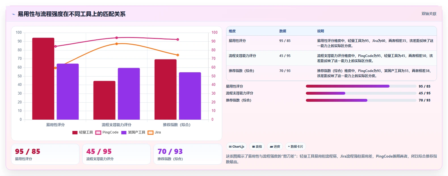Screen dimensions: 448x176
Task: Click the crimson 轻量工具 bar for 流程支撑能力评分
Action: pyautogui.click(x=104, y=100)
